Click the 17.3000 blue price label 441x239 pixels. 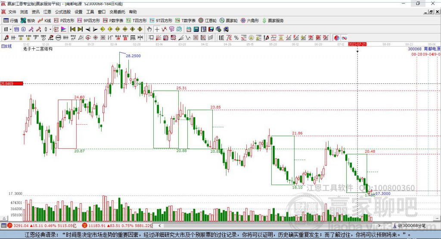coord(383,194)
